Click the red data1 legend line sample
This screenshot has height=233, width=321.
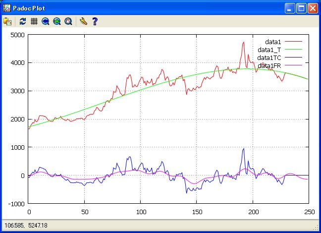293,42
